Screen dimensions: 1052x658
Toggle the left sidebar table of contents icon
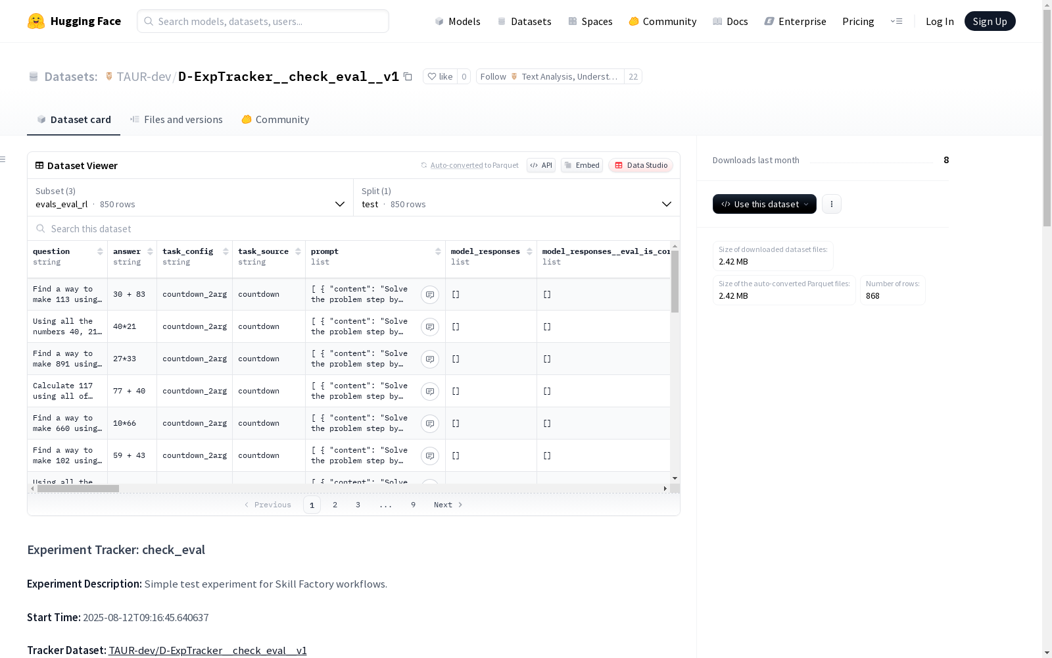point(3,159)
